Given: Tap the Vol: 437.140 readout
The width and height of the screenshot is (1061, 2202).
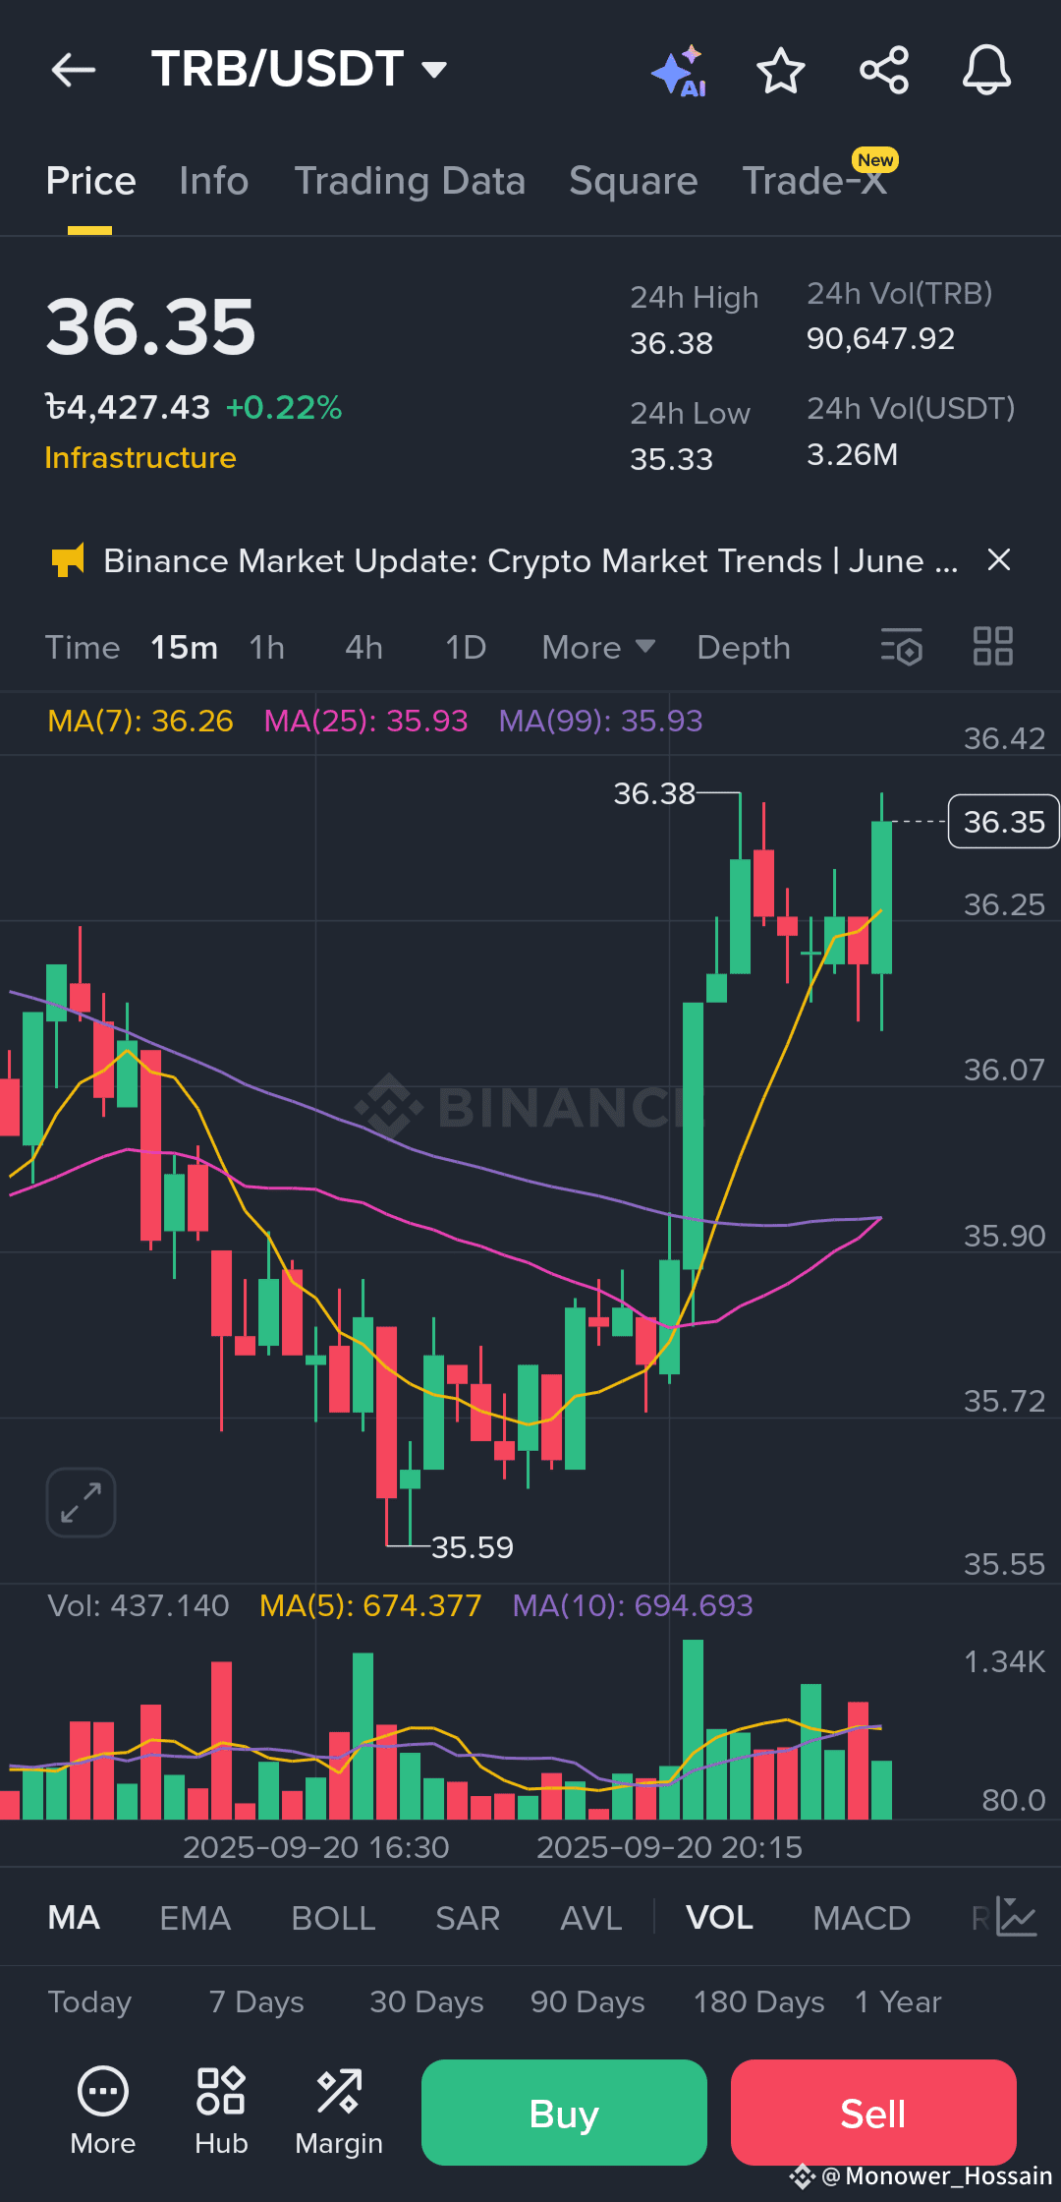Looking at the screenshot, I should tap(139, 1605).
